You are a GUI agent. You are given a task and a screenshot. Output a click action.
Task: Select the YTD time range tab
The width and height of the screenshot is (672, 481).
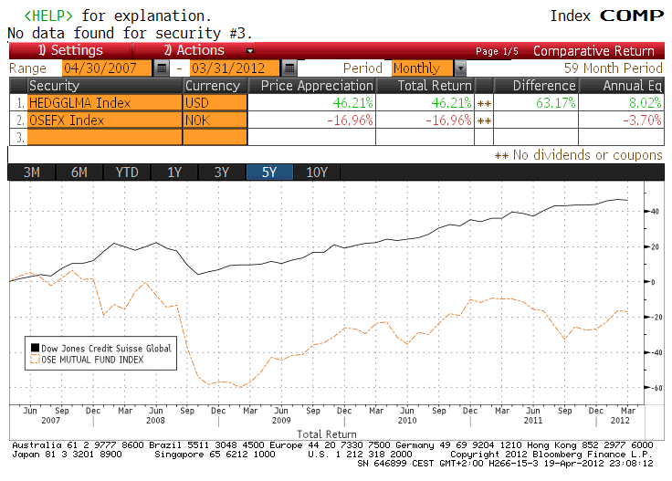coord(127,173)
